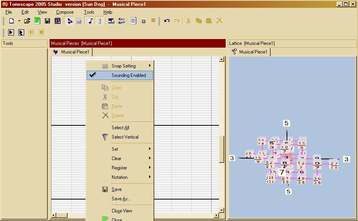
Task: Click the open folder toolbar icon
Action: (27, 21)
